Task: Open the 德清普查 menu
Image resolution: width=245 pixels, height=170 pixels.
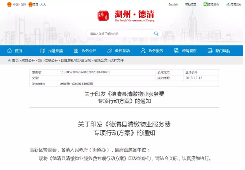Action: tap(189, 51)
